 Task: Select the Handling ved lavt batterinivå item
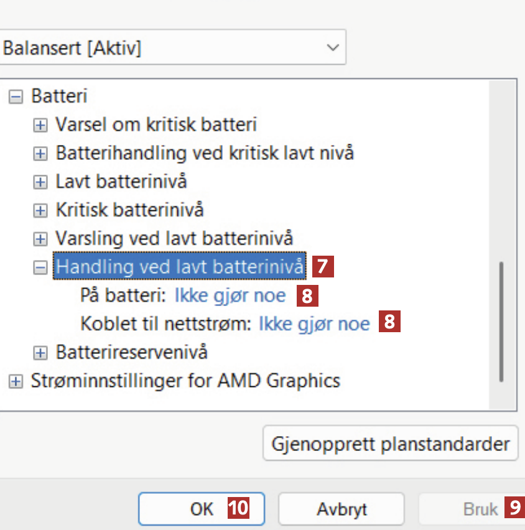(x=180, y=267)
